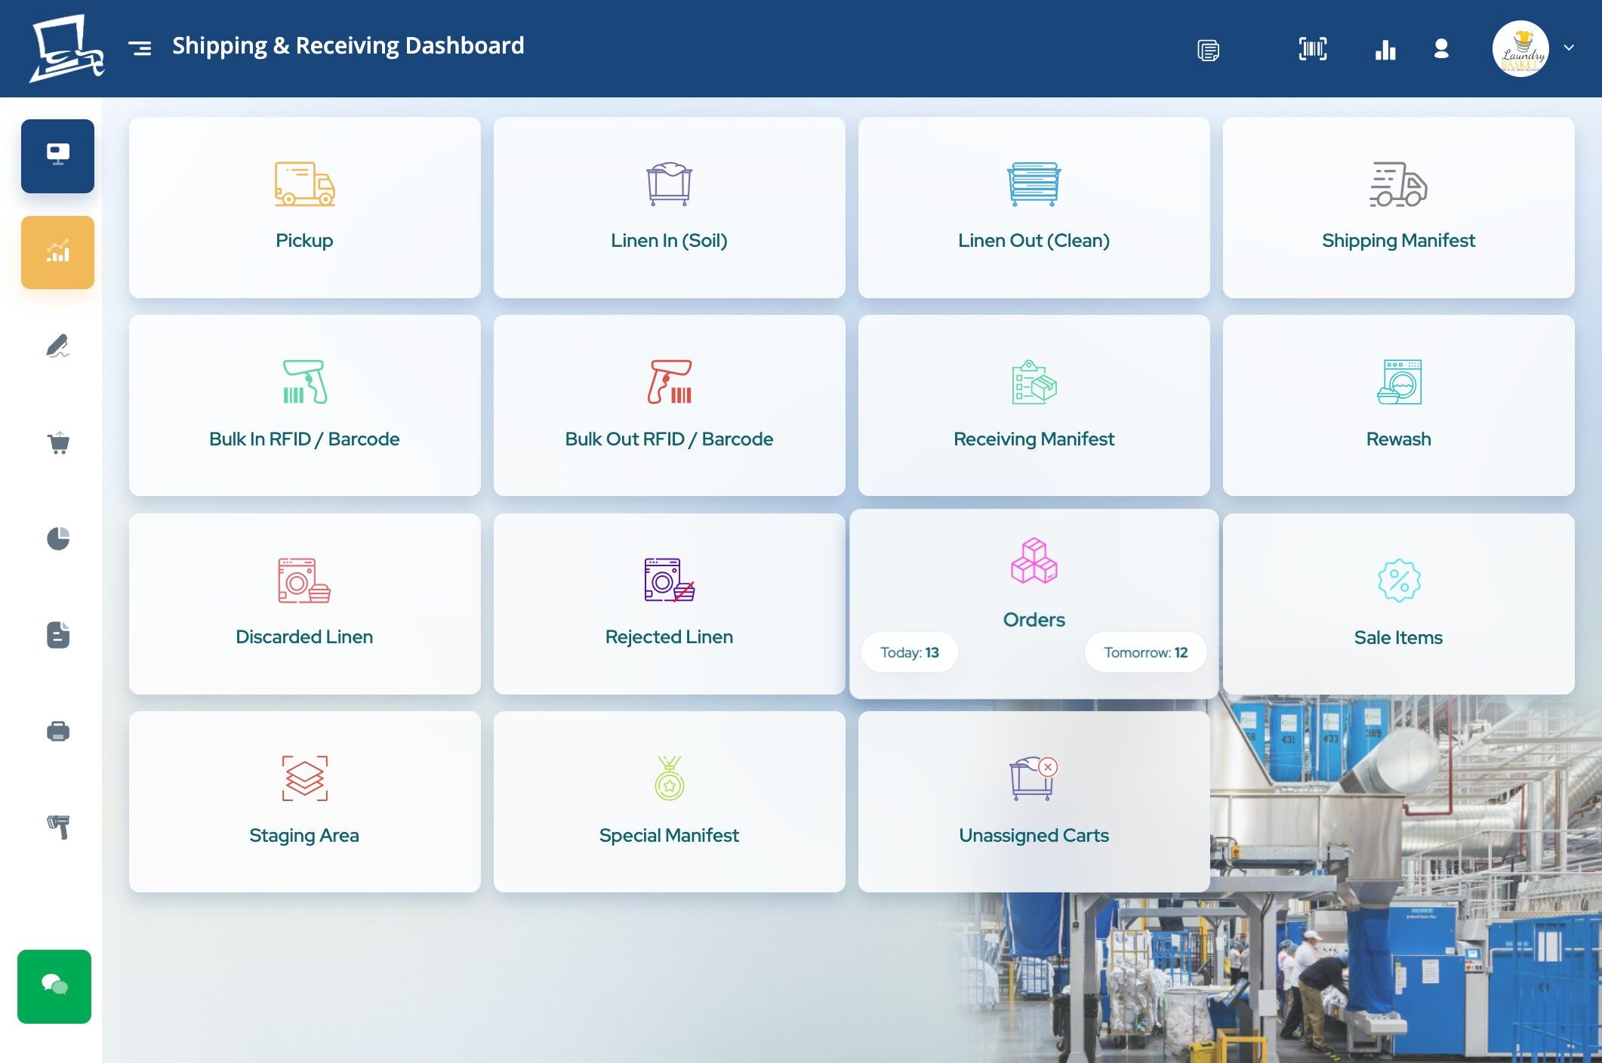This screenshot has width=1602, height=1063.
Task: Click the barcode scanner icon in header
Action: point(1312,49)
